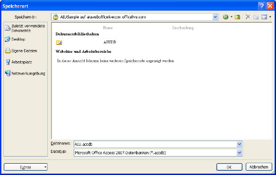276x175 pixels.
Task: Click the Name column header
Action: pyautogui.click(x=108, y=28)
